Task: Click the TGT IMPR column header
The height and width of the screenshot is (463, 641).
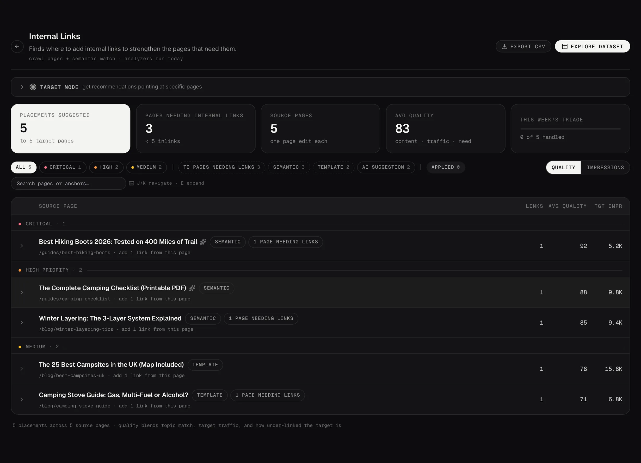Action: (608, 206)
